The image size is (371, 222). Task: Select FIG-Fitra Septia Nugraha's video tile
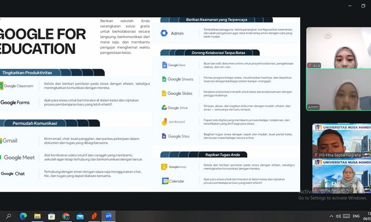point(342,141)
